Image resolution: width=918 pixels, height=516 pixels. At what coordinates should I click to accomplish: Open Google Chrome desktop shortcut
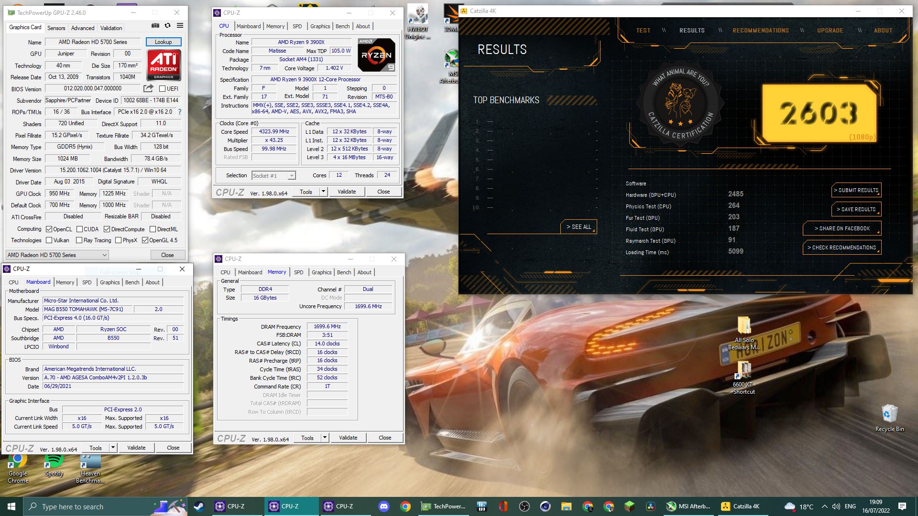(18, 468)
